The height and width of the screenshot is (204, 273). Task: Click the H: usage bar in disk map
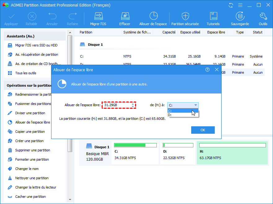tap(232, 145)
